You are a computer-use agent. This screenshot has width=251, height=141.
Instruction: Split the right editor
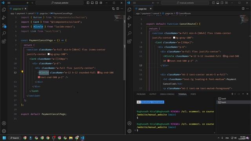coord(243,9)
